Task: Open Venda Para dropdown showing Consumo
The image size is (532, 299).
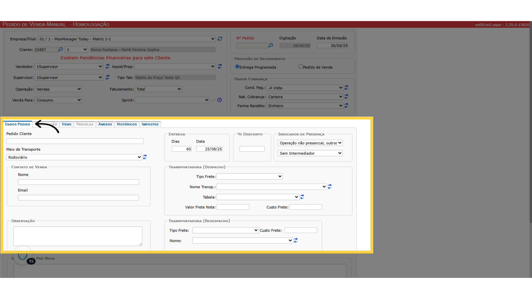Action: coord(58,100)
